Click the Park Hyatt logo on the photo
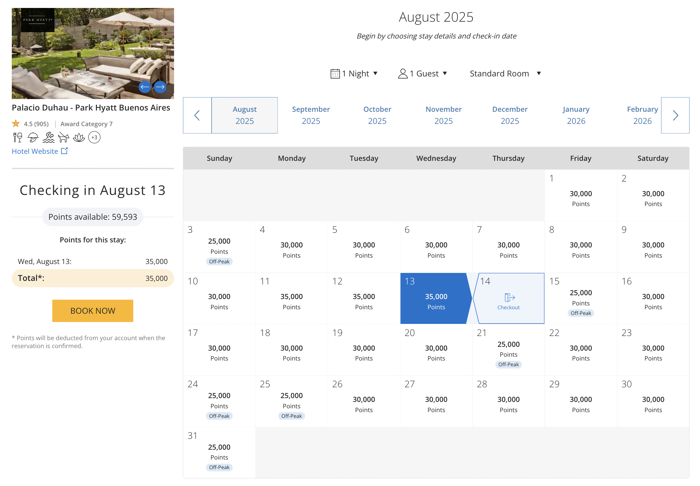This screenshot has height=486, width=700. tap(38, 20)
